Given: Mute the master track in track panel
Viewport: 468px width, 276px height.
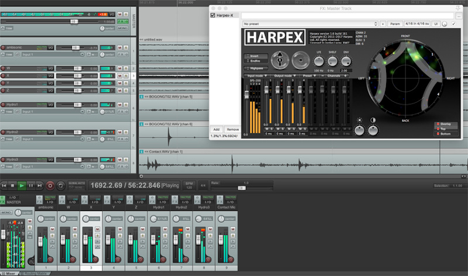Looking at the screenshot, I should (120, 14).
